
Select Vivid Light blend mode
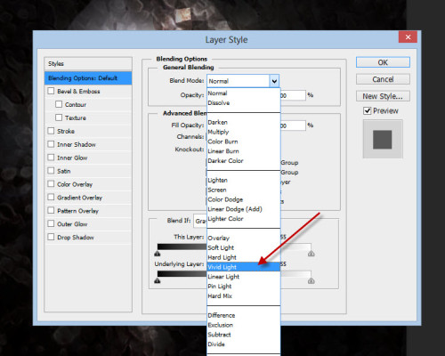(243, 267)
